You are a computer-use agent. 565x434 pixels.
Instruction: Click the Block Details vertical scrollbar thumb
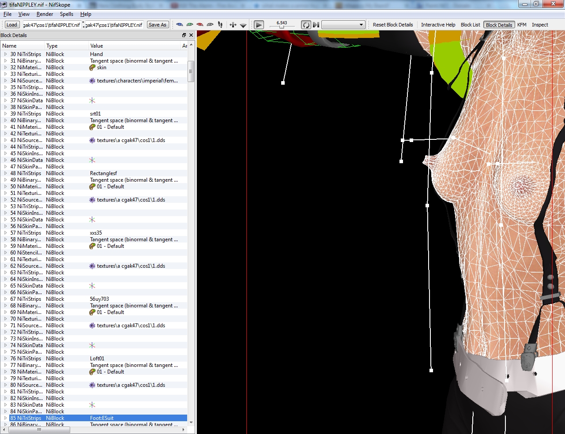pyautogui.click(x=191, y=71)
